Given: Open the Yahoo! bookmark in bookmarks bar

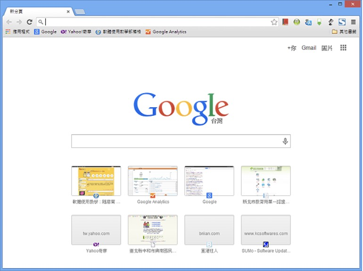Looking at the screenshot, I should [x=76, y=32].
